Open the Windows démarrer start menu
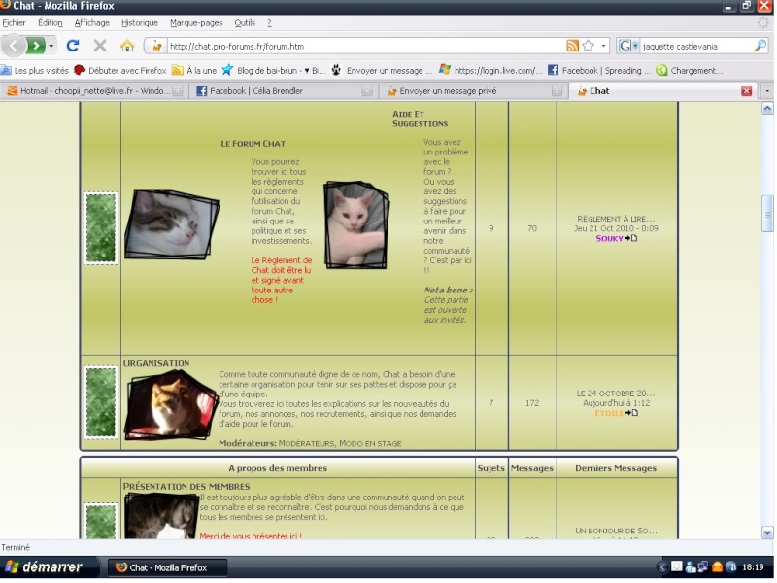777x583 pixels. [49, 567]
